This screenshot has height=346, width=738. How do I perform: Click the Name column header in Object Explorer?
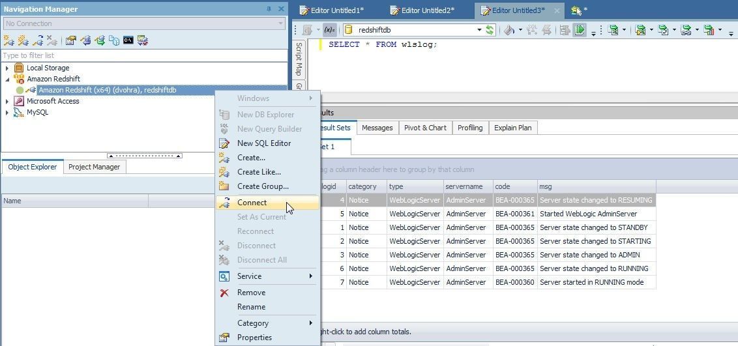75,201
